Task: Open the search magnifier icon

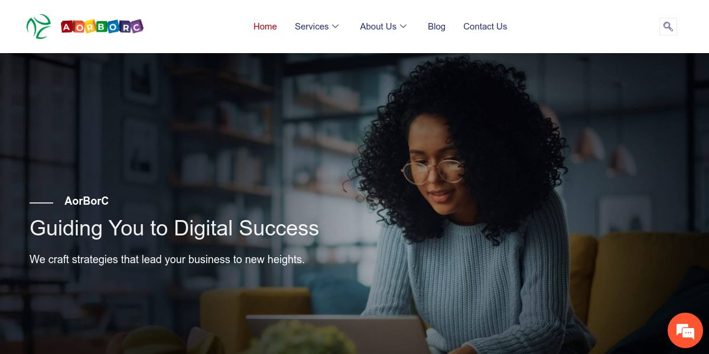Action: click(x=668, y=27)
